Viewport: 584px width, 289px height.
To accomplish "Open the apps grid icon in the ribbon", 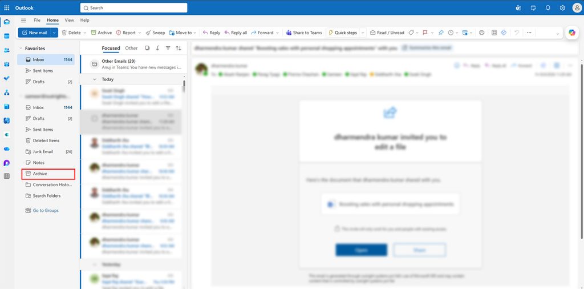I will pos(494,33).
